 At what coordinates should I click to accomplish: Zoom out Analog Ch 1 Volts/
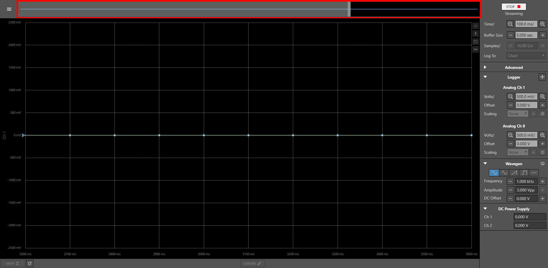pyautogui.click(x=510, y=97)
